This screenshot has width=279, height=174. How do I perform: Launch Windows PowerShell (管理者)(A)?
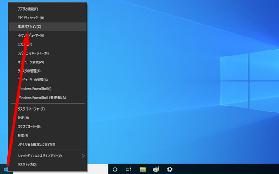[x=48, y=98]
